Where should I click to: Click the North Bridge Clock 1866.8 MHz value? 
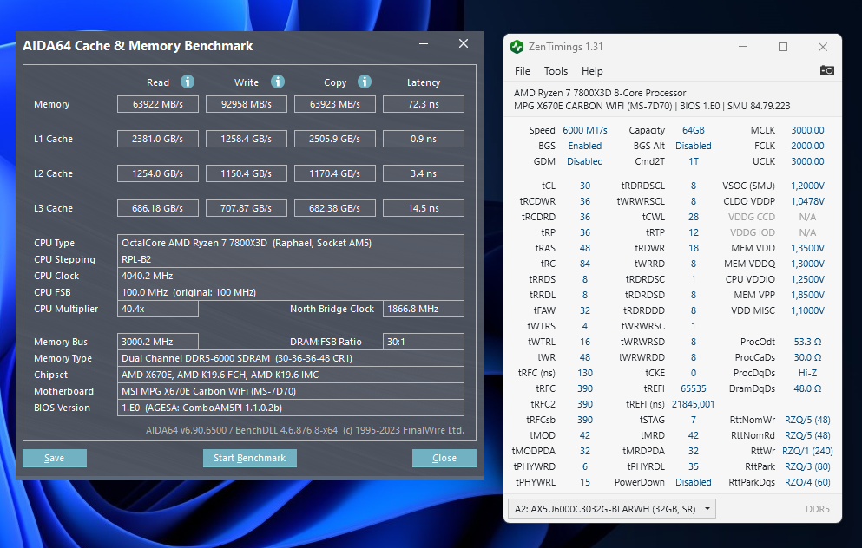424,309
